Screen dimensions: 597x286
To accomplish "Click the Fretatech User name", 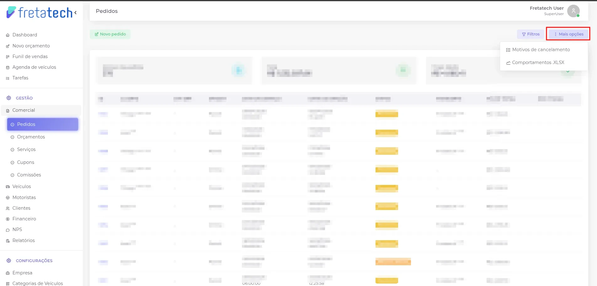I will 546,8.
